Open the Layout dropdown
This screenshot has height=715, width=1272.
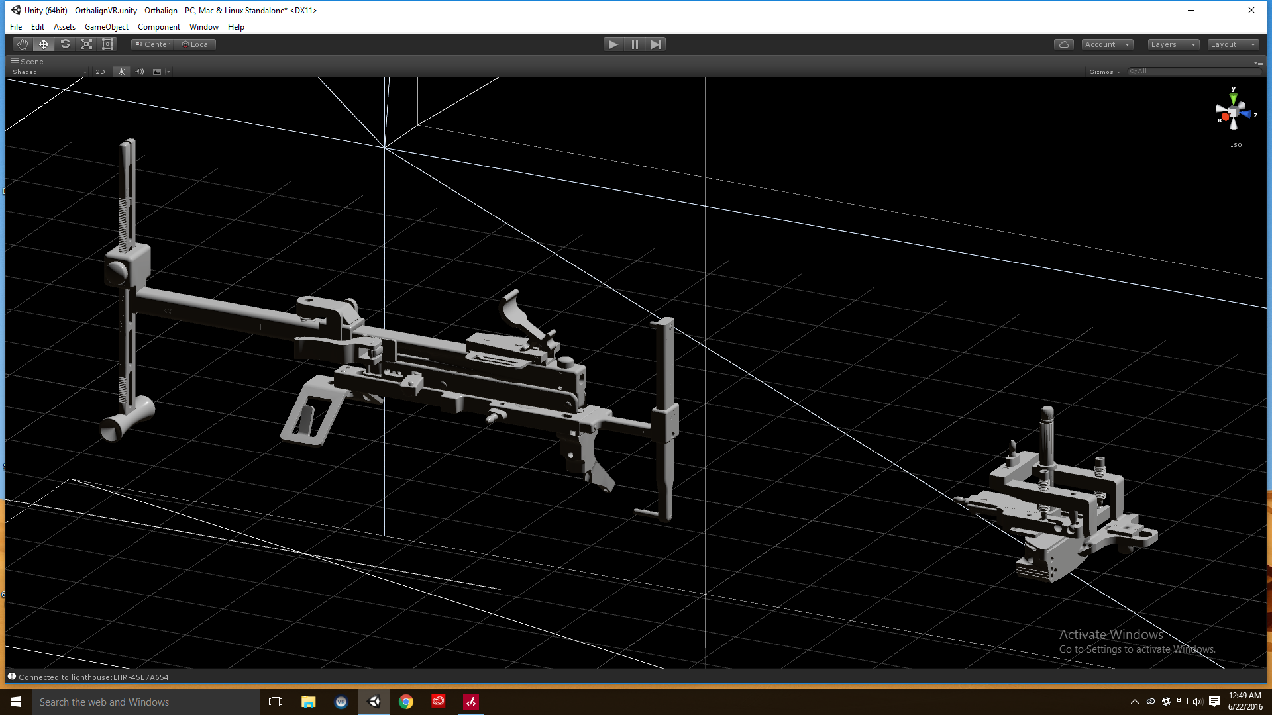point(1233,44)
